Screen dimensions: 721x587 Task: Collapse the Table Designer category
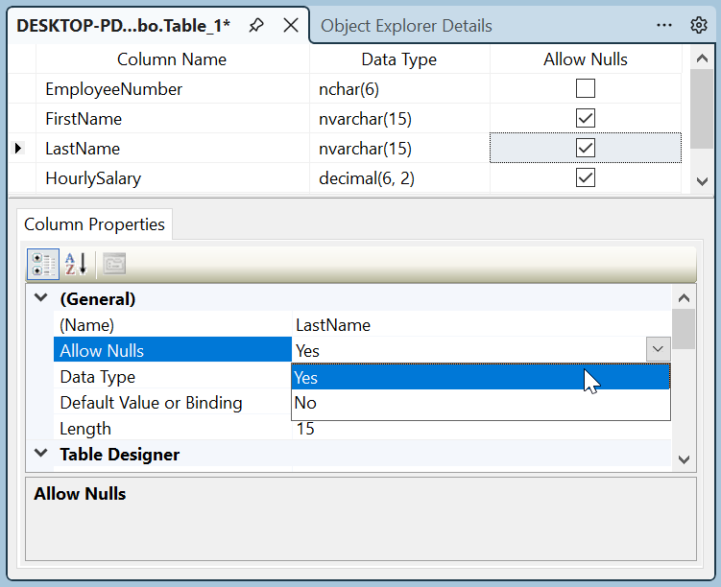point(41,454)
